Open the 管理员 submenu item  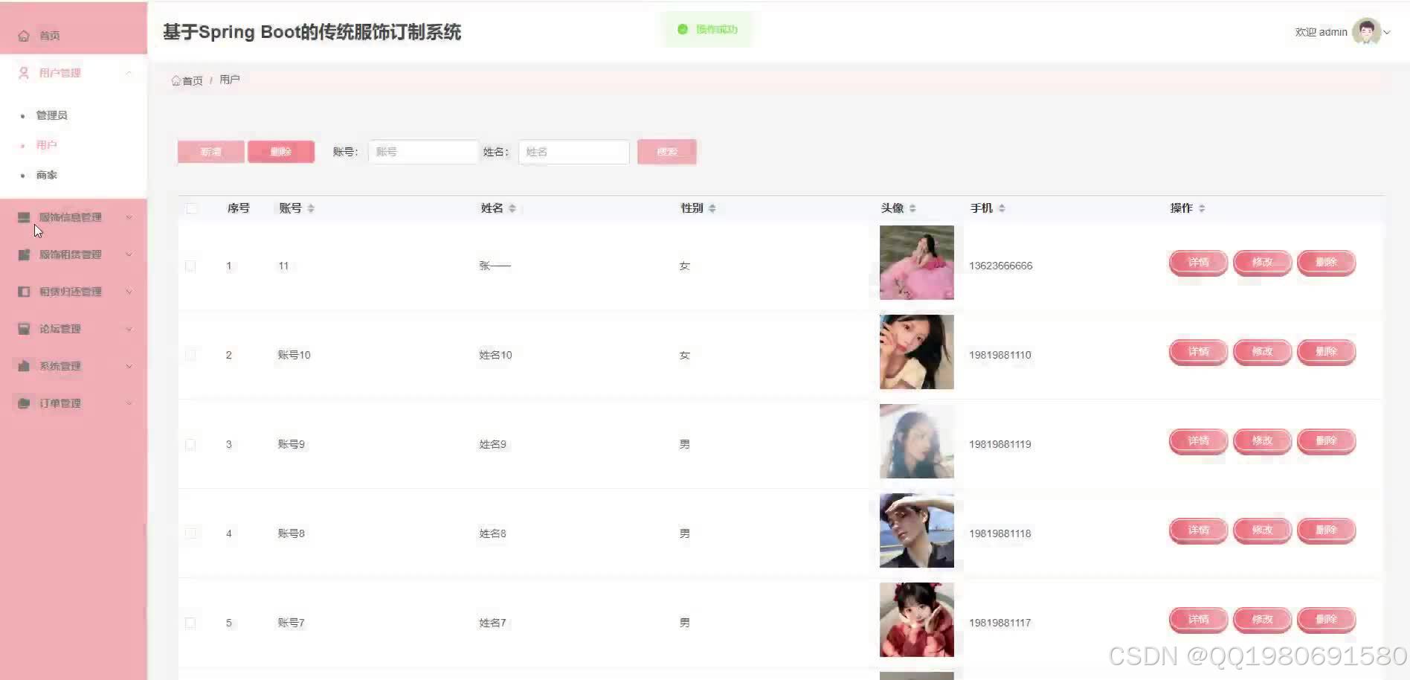point(51,115)
